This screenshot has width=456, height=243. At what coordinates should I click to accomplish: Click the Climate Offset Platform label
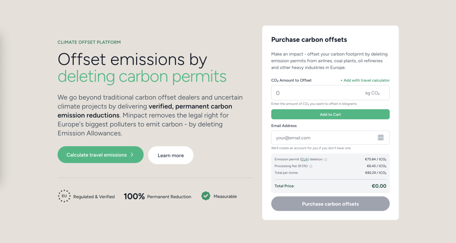89,42
